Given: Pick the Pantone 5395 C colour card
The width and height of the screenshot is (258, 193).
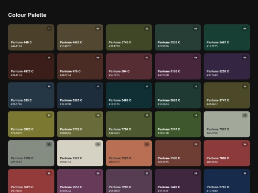Looking at the screenshot, I should point(80,95).
